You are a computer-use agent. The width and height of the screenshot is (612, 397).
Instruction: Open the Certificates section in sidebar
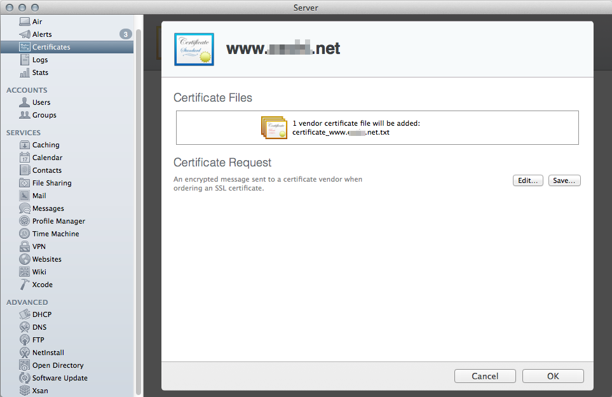(51, 47)
